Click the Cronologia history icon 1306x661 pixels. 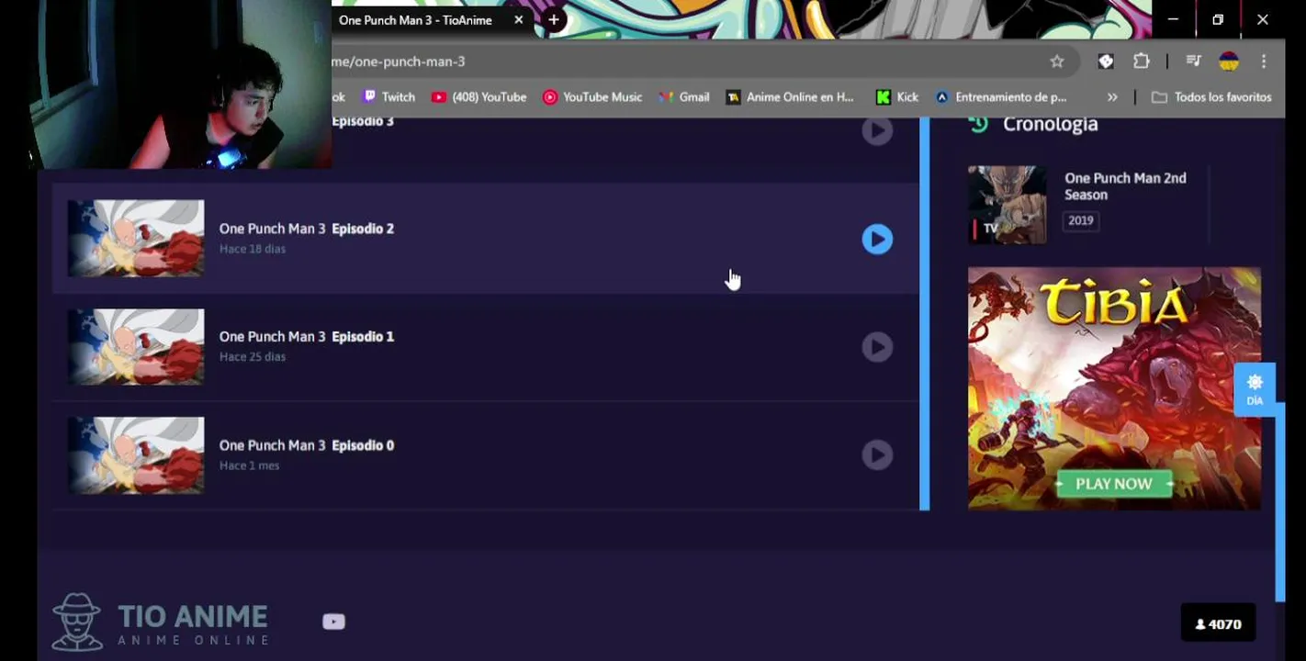pos(979,124)
